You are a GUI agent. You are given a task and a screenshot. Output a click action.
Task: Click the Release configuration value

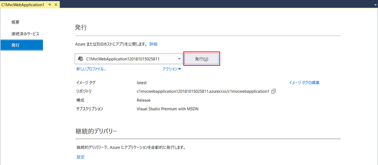[x=144, y=100]
